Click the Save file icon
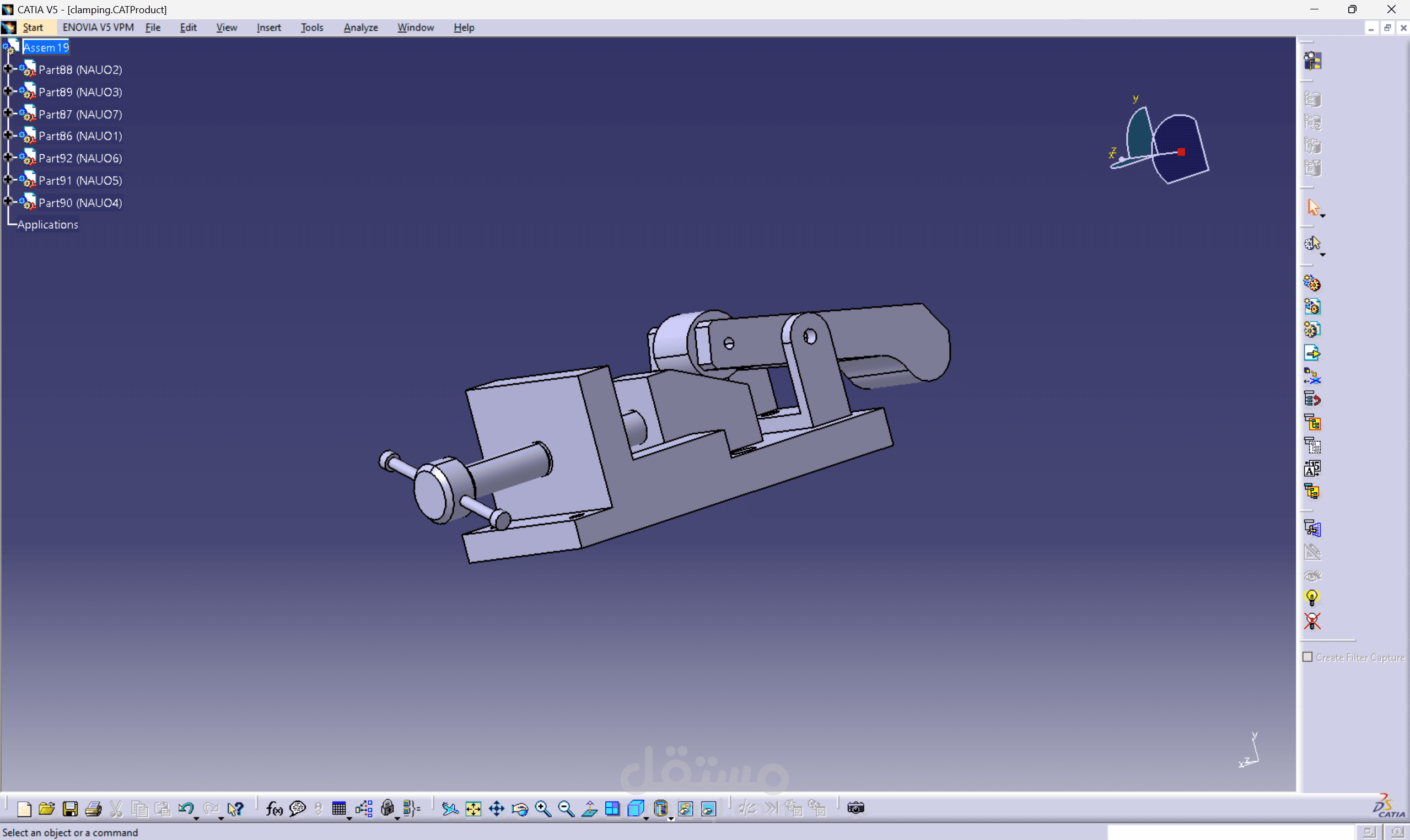Image resolution: width=1410 pixels, height=840 pixels. (70, 809)
